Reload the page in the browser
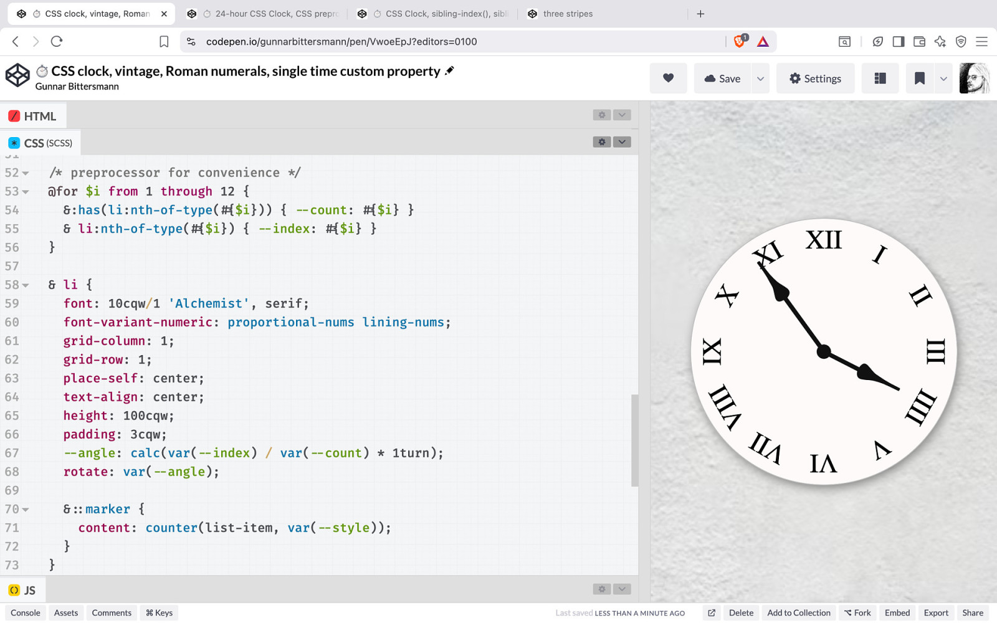The height and width of the screenshot is (623, 997). point(57,42)
